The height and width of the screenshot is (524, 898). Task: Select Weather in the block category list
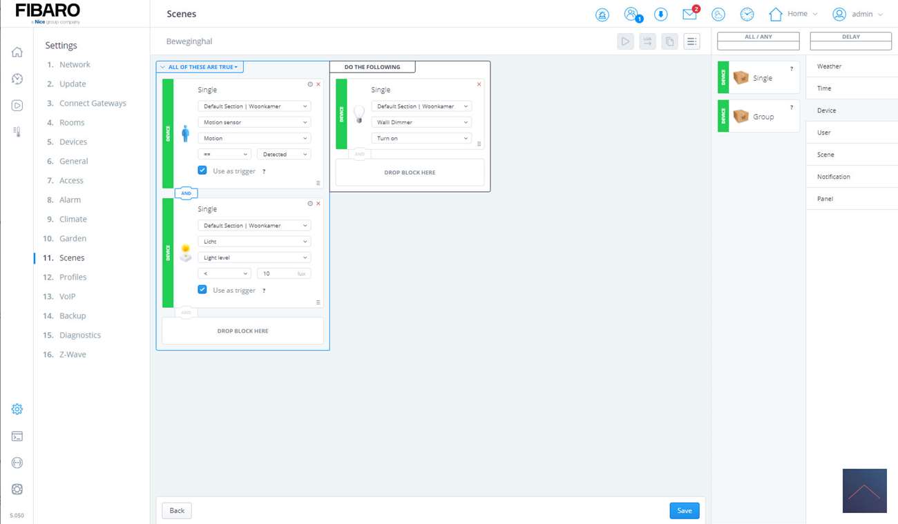[829, 66]
